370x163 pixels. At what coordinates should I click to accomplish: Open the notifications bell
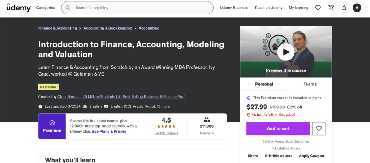click(344, 8)
